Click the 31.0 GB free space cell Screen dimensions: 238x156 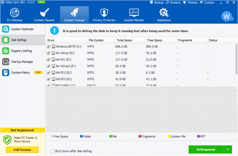pyautogui.click(x=151, y=60)
